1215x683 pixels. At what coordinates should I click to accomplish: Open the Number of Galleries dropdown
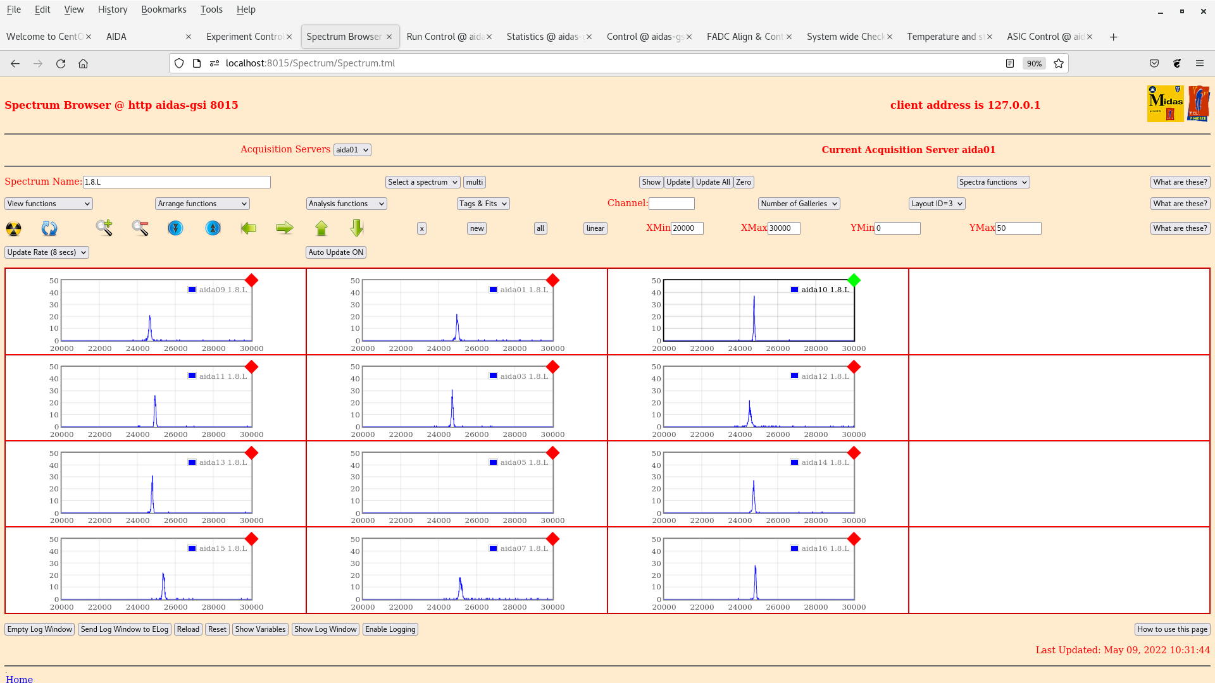coord(799,204)
